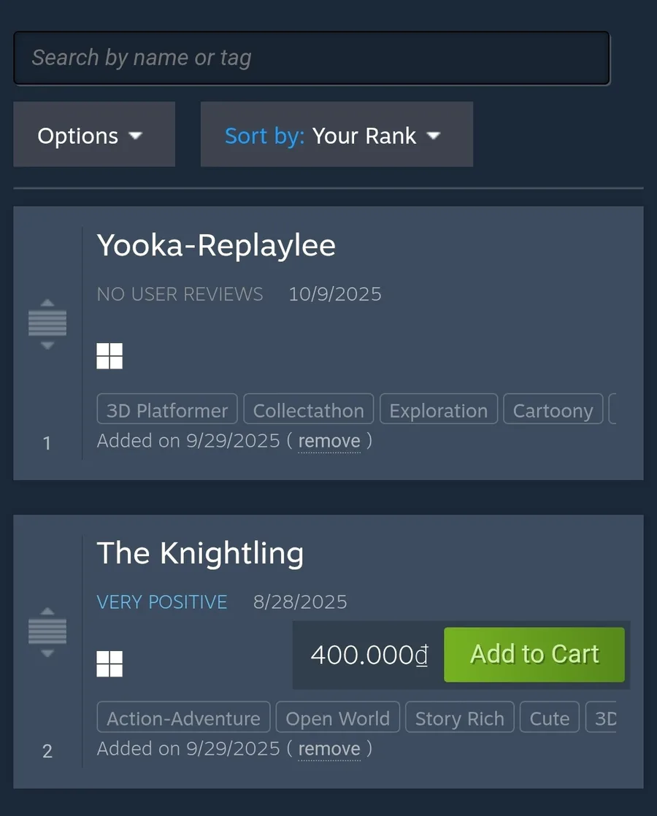The height and width of the screenshot is (816, 657).
Task: Select the Action-Adventure tag
Action: coord(183,718)
